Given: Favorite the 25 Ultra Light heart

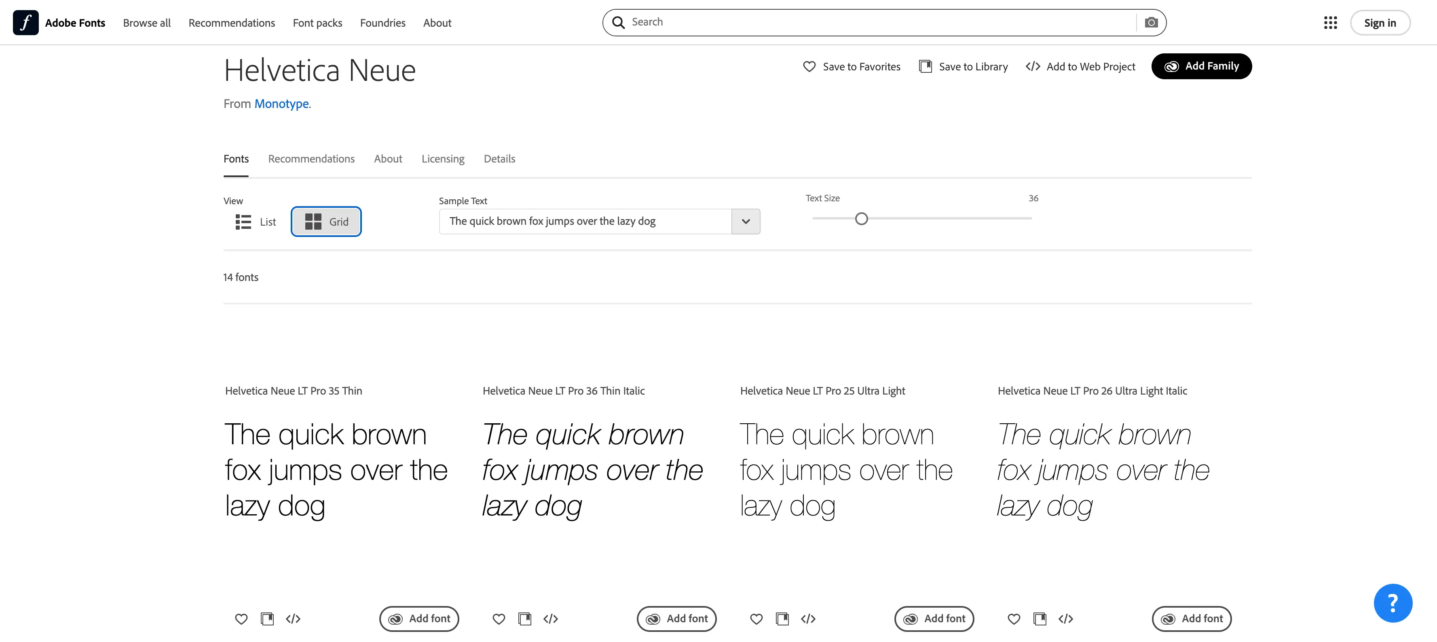Looking at the screenshot, I should coord(757,619).
